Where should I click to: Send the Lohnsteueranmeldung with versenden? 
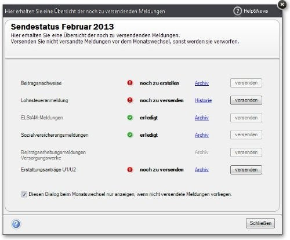(246, 100)
